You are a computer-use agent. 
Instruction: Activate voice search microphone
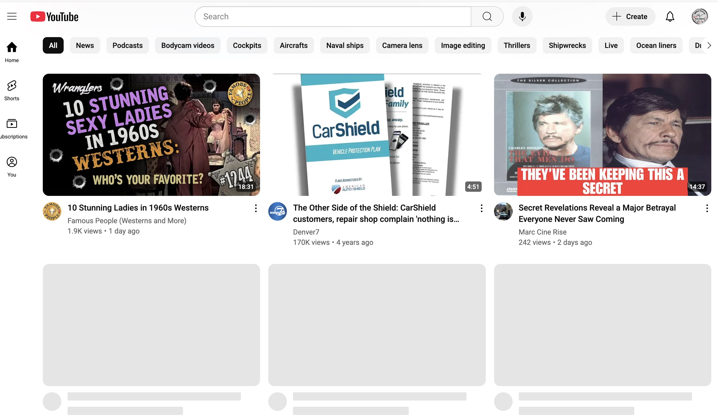[x=522, y=16]
